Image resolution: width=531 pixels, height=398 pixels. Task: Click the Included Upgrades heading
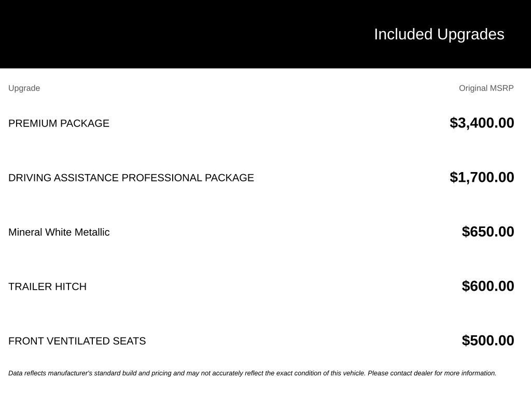(x=439, y=35)
